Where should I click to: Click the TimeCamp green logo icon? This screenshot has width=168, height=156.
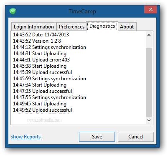point(13,11)
